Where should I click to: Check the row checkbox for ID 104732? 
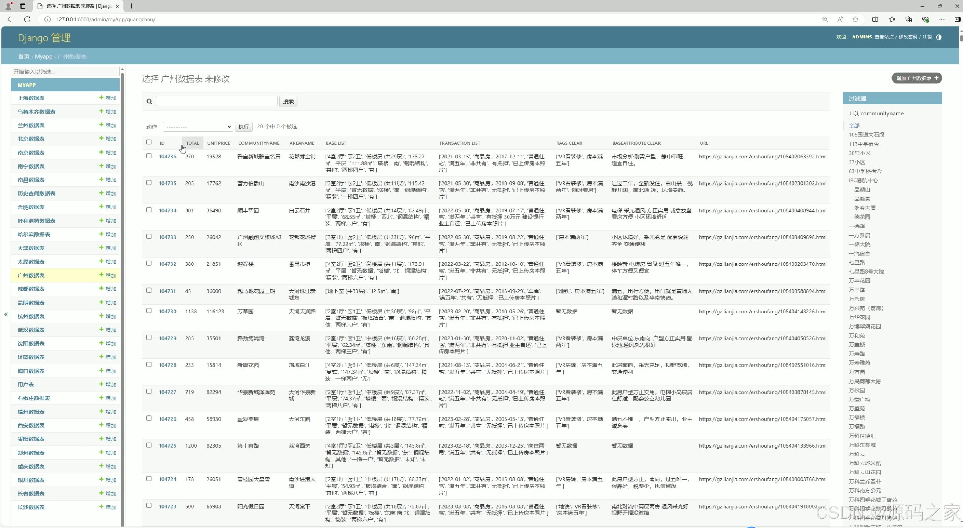coord(149,263)
